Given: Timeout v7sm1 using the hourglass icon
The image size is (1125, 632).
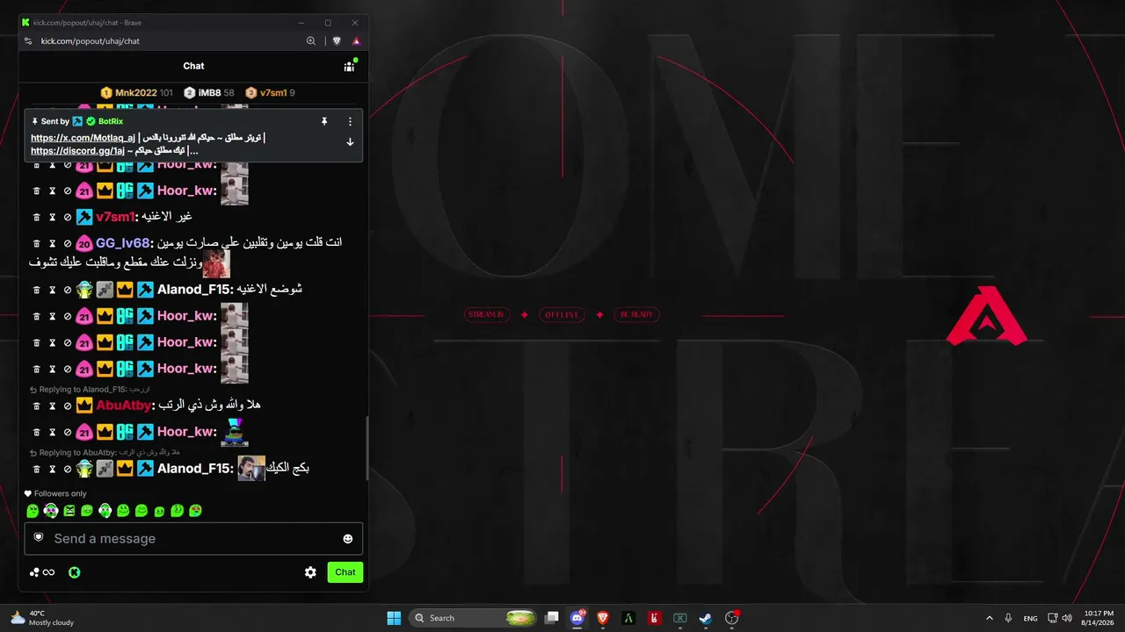Looking at the screenshot, I should (x=52, y=217).
